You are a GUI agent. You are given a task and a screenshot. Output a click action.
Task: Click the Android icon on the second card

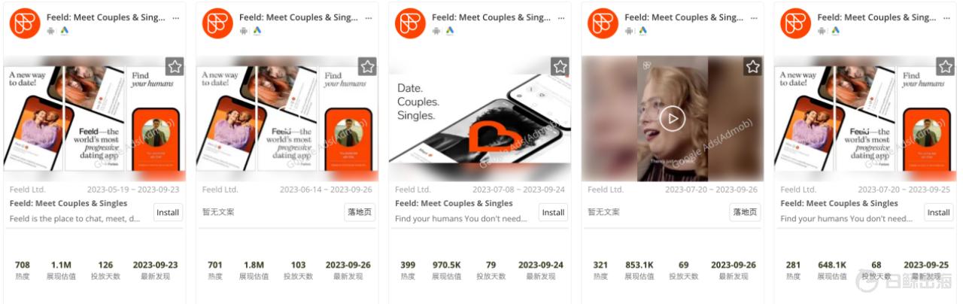[x=244, y=31]
